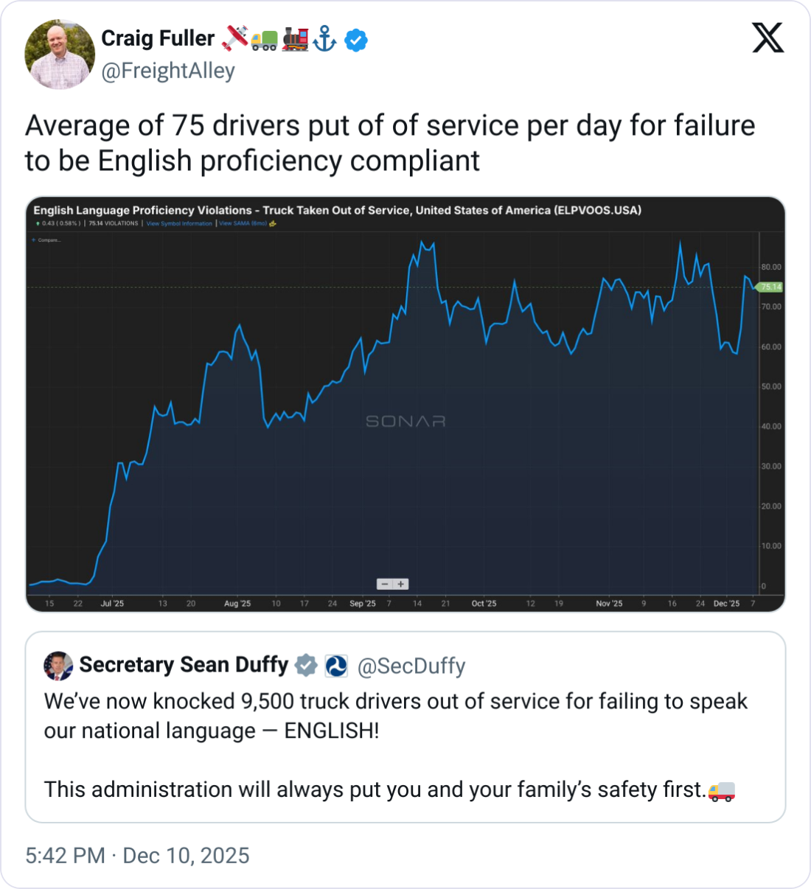Click the @SecDuffy handle
Screen dimensions: 811x889
tap(411, 666)
